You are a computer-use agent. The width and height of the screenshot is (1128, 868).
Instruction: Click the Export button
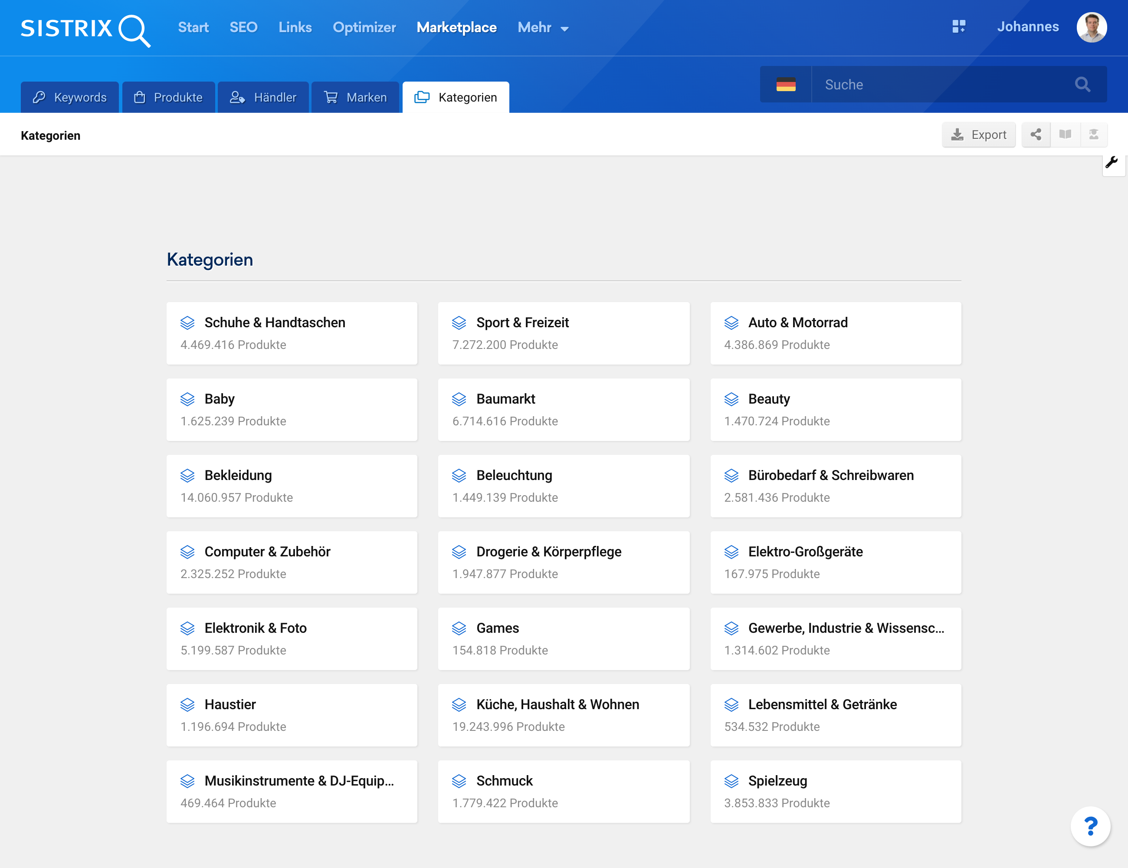coord(978,135)
